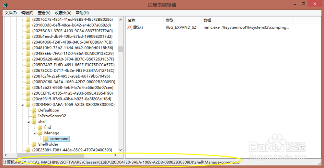Expand the find subkey
324x168 pixels.
point(35,128)
